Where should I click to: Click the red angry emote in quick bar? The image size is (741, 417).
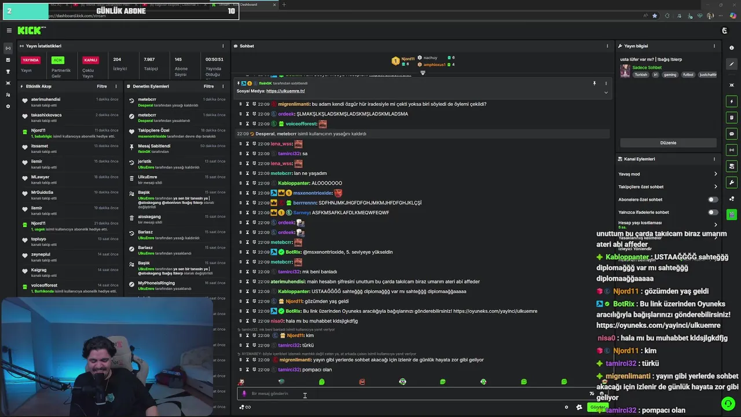tap(362, 382)
